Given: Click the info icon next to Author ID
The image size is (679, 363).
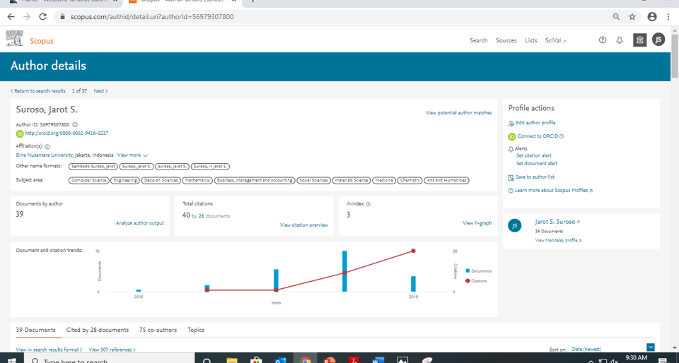Looking at the screenshot, I should coord(75,125).
